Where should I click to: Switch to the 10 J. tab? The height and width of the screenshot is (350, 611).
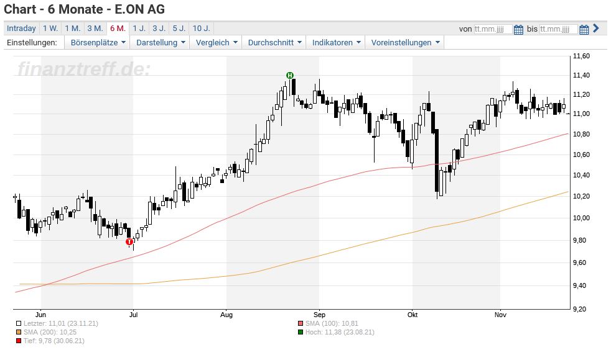(201, 29)
